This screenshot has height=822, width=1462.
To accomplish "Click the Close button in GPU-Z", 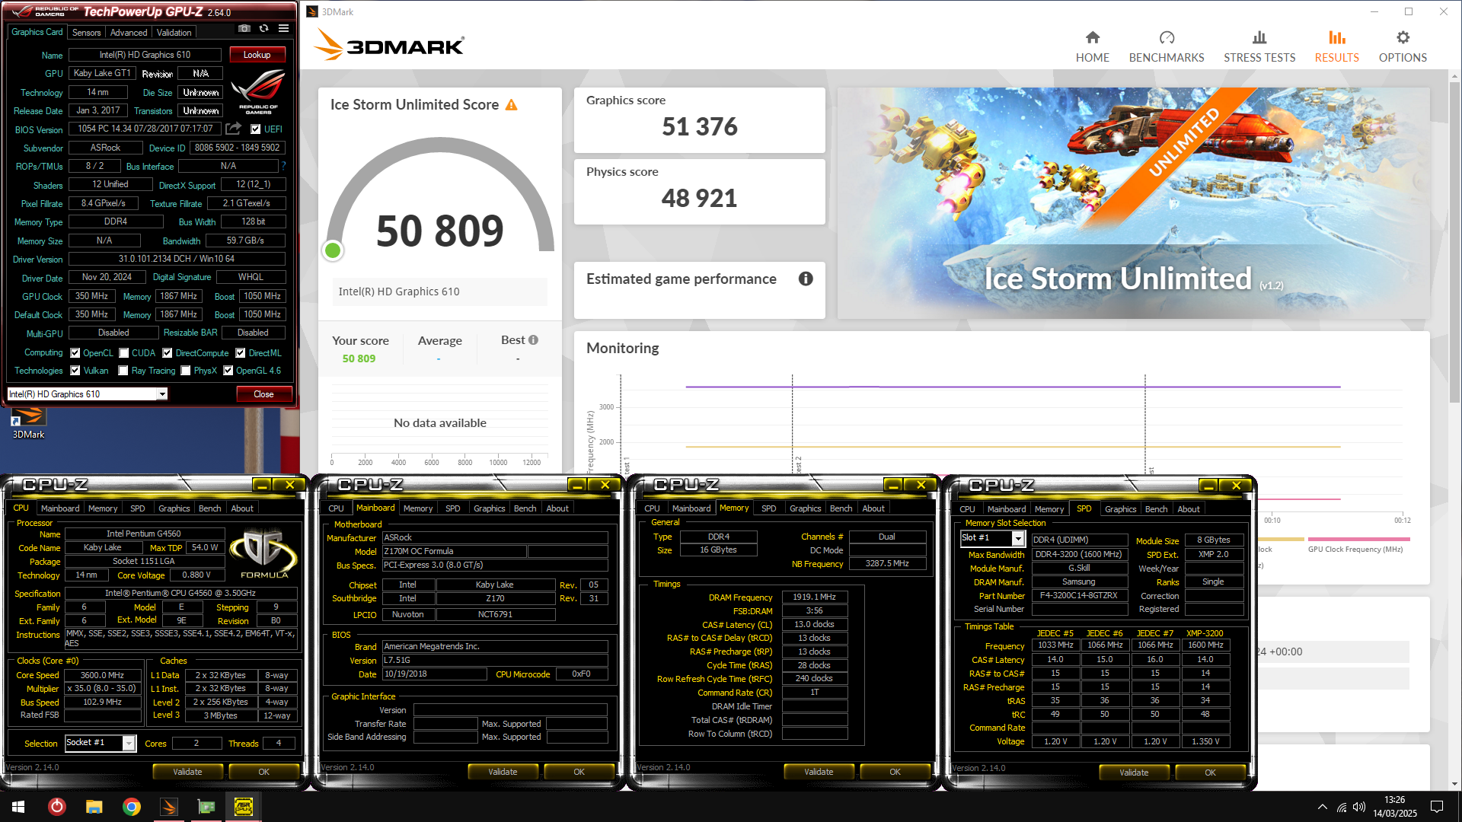I will tap(263, 393).
